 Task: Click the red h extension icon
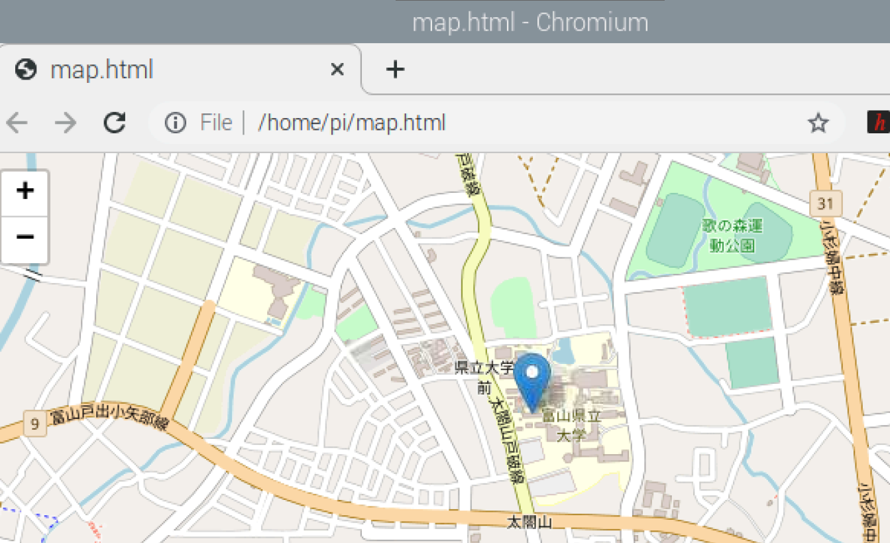[879, 123]
